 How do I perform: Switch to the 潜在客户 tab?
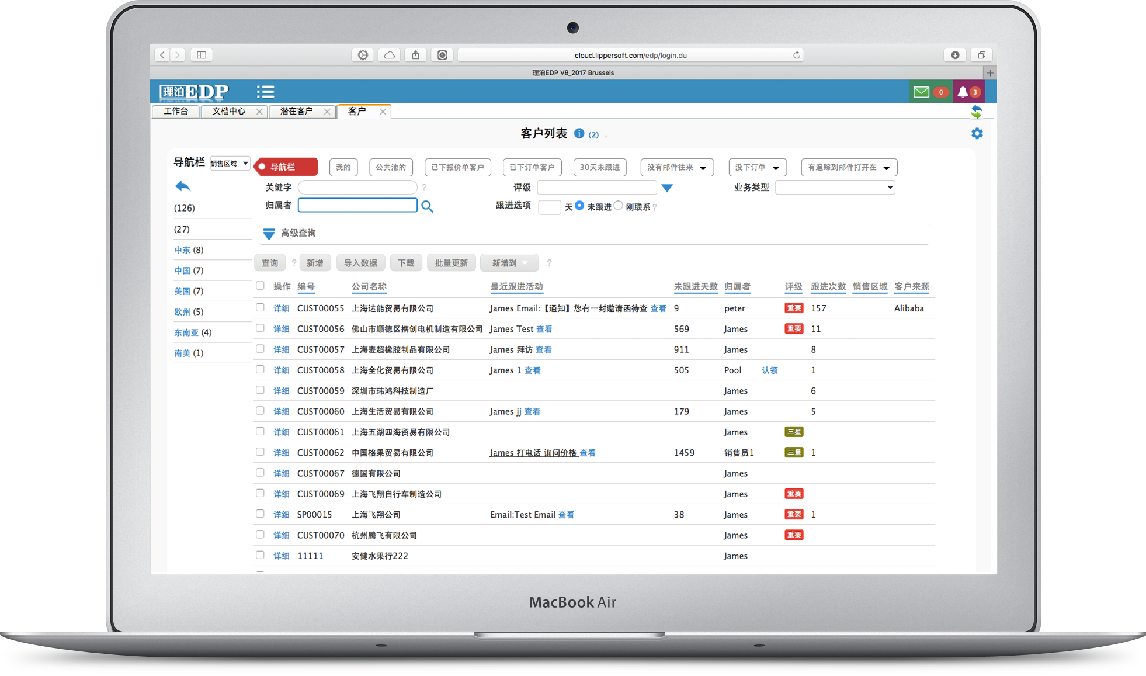[x=296, y=111]
